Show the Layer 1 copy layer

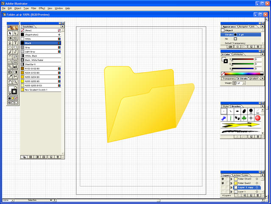223,187
